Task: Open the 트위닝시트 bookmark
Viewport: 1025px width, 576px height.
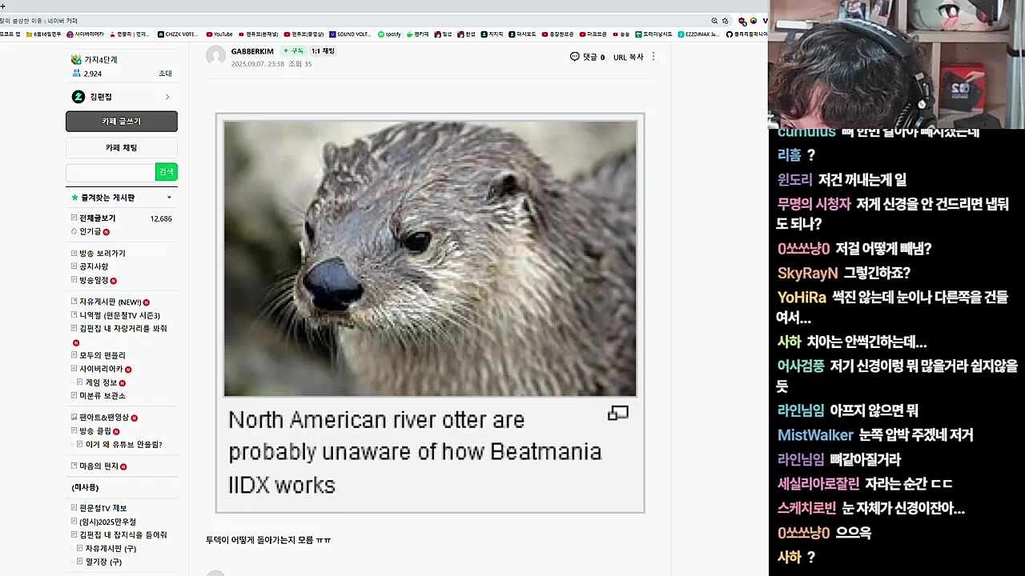Action: (x=653, y=34)
